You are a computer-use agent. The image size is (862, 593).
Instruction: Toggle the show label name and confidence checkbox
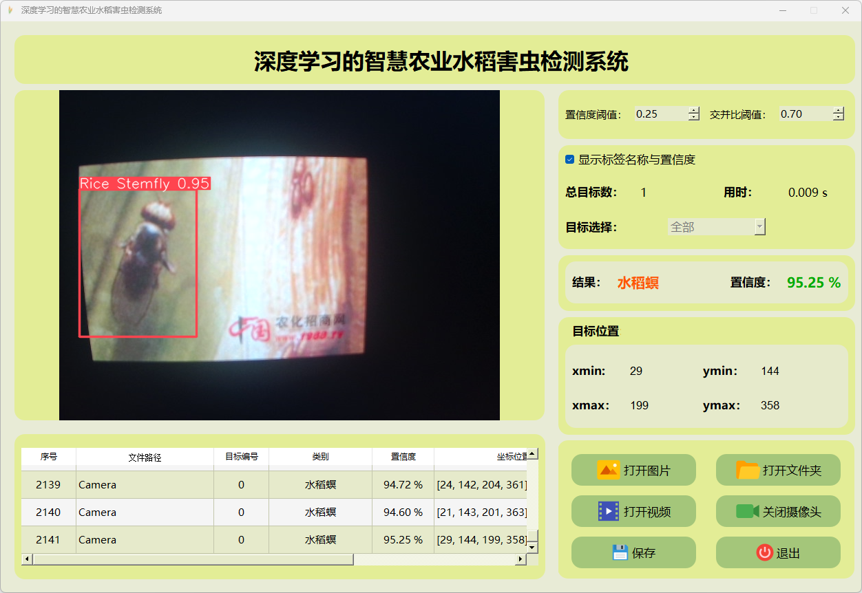tap(570, 160)
